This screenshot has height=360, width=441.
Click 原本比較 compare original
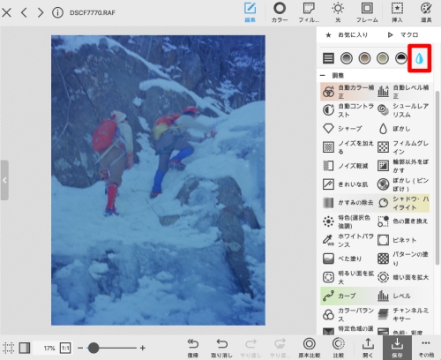pyautogui.click(x=309, y=348)
